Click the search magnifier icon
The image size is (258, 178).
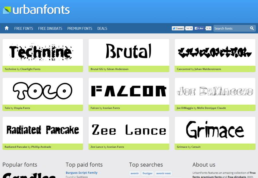coord(252,28)
